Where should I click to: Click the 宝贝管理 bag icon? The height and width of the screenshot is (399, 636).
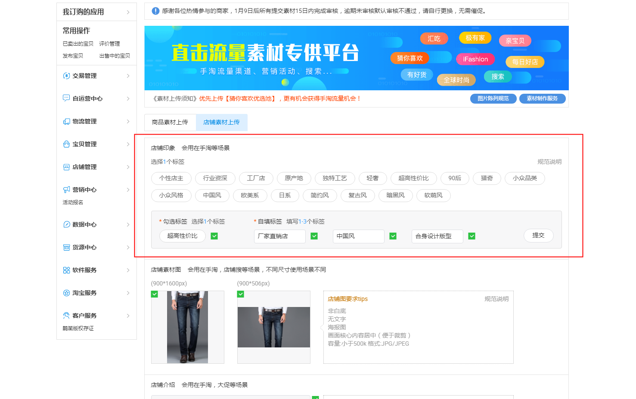(x=66, y=144)
